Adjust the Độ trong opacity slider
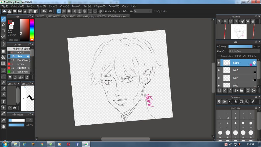The image size is (261, 147). point(240,47)
